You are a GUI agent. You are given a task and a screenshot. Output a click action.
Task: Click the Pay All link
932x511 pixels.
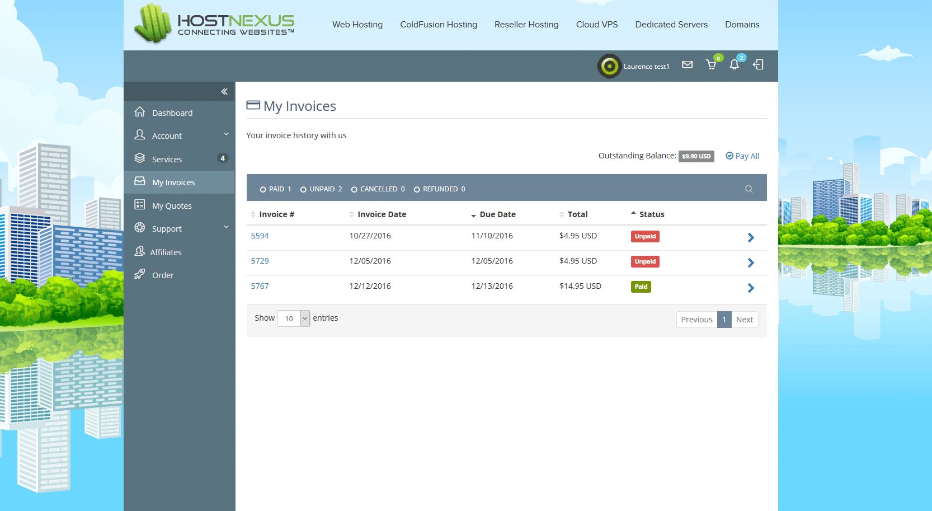pos(742,156)
